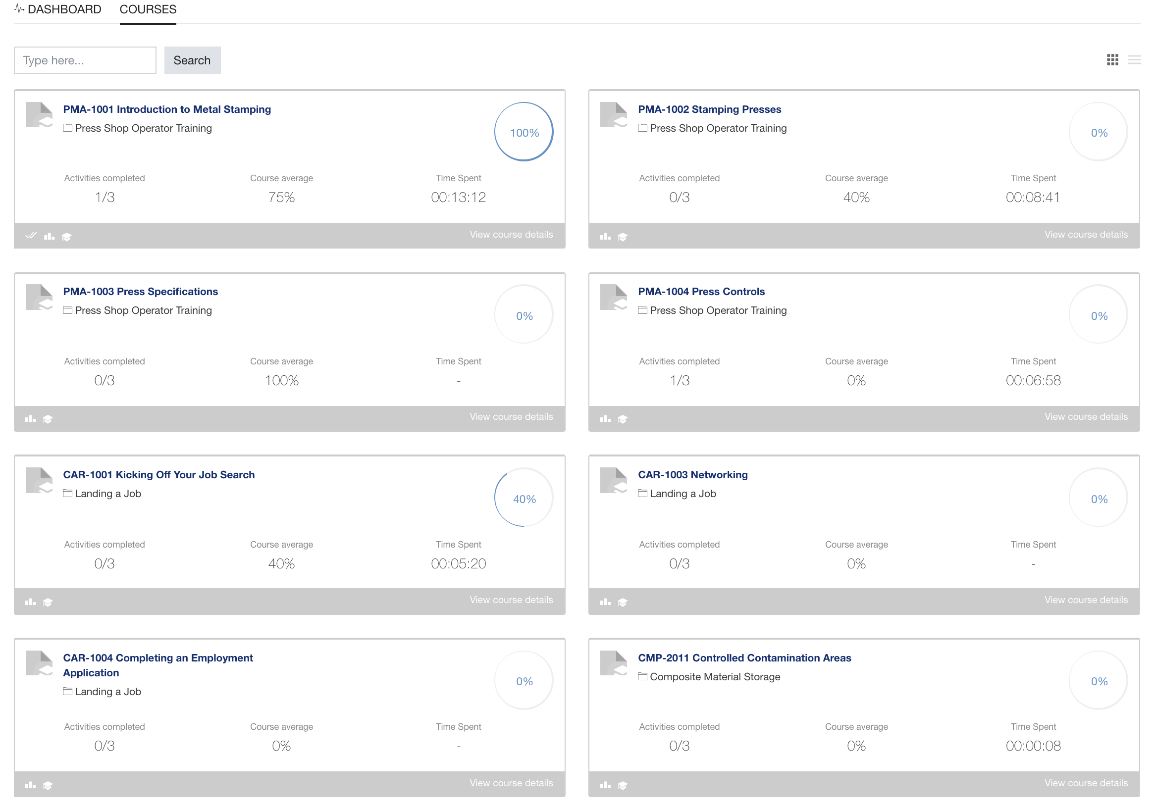Click the grid view toggle icon
This screenshot has width=1153, height=809.
(1113, 59)
